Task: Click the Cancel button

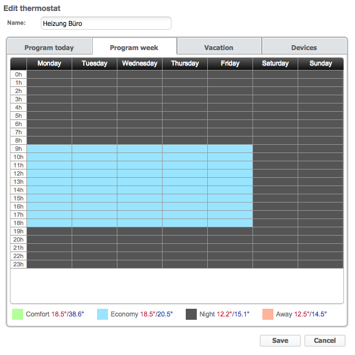Action: [325, 341]
